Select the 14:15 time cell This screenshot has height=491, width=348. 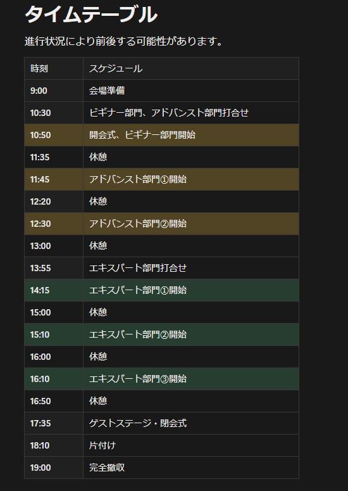(54, 290)
